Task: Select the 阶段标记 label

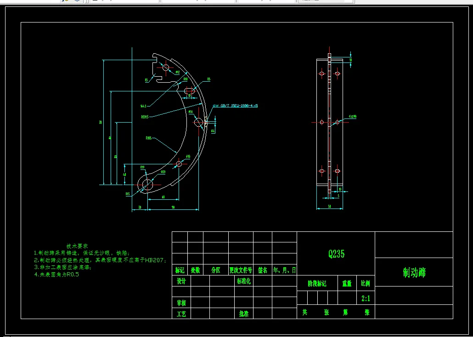Action: (x=317, y=284)
